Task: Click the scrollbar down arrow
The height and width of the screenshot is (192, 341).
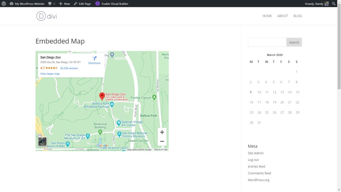Action: coord(339,190)
